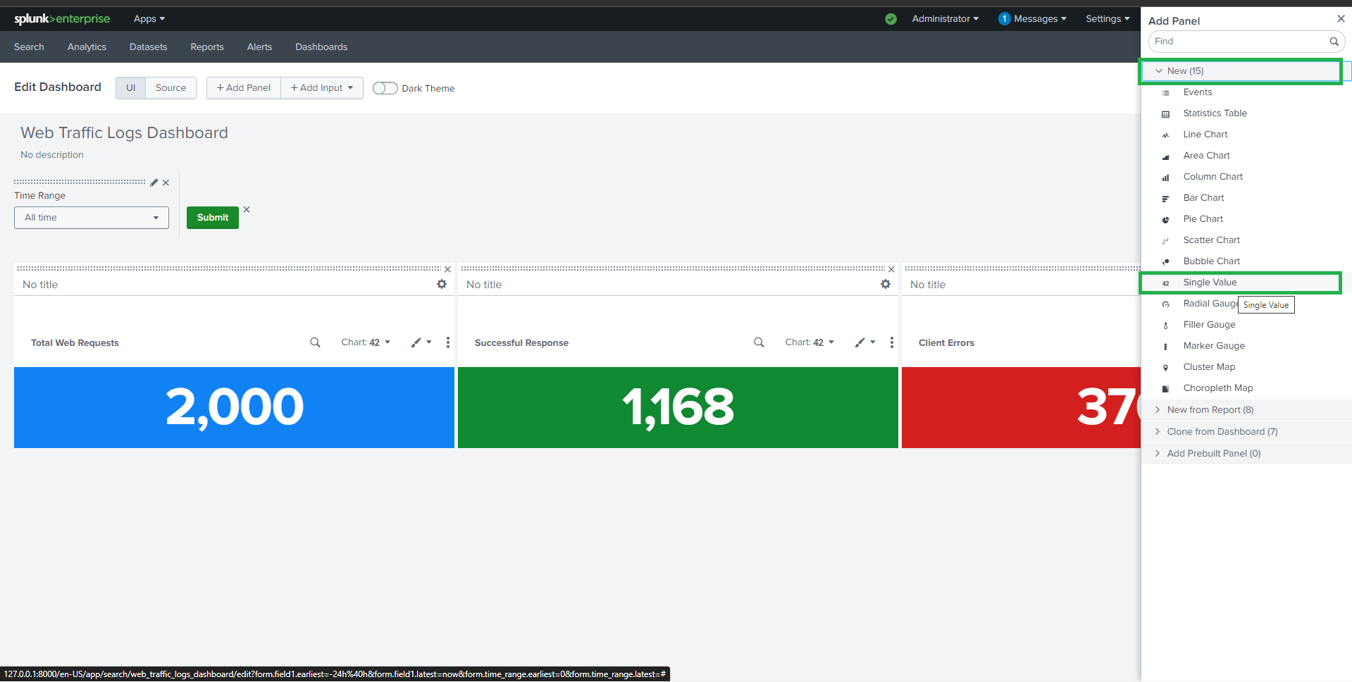Open settings gear for Successful Response panel
1352x682 pixels.
(886, 284)
